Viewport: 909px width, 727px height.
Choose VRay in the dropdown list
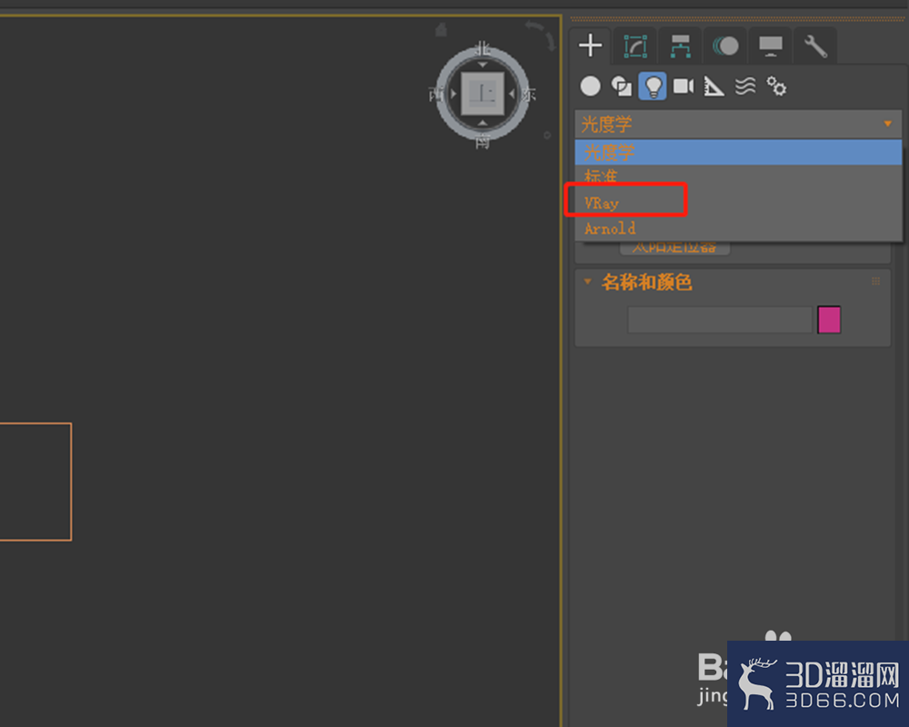(x=738, y=203)
